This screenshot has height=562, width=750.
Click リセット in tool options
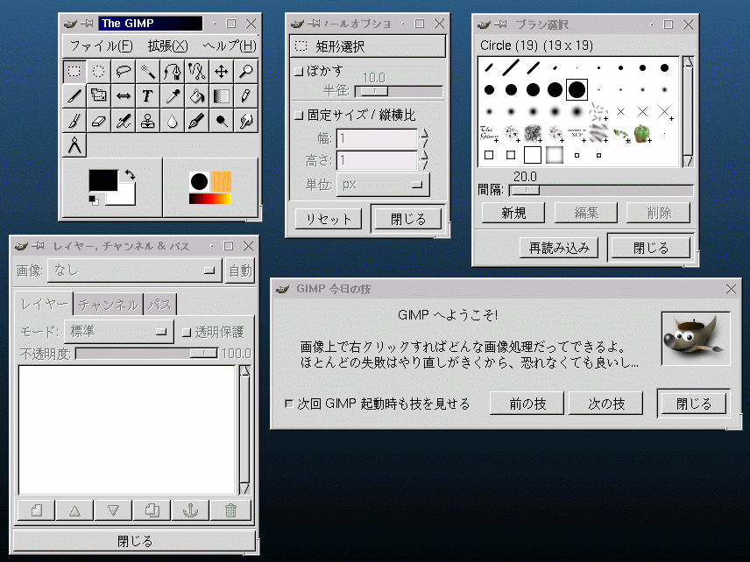point(328,220)
